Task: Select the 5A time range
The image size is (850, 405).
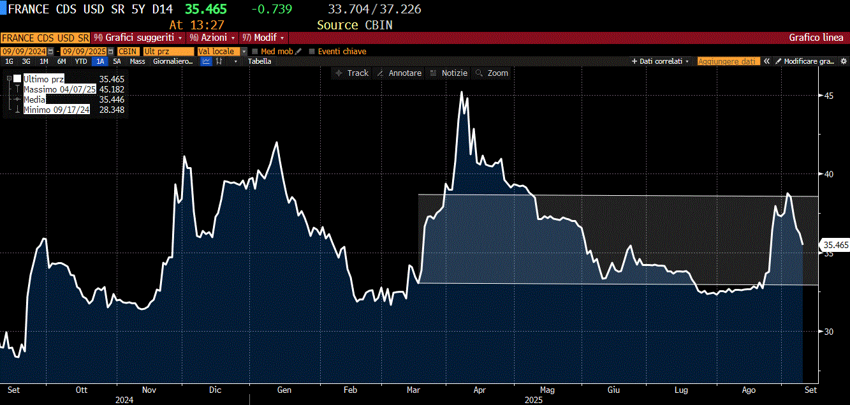Action: tap(117, 61)
